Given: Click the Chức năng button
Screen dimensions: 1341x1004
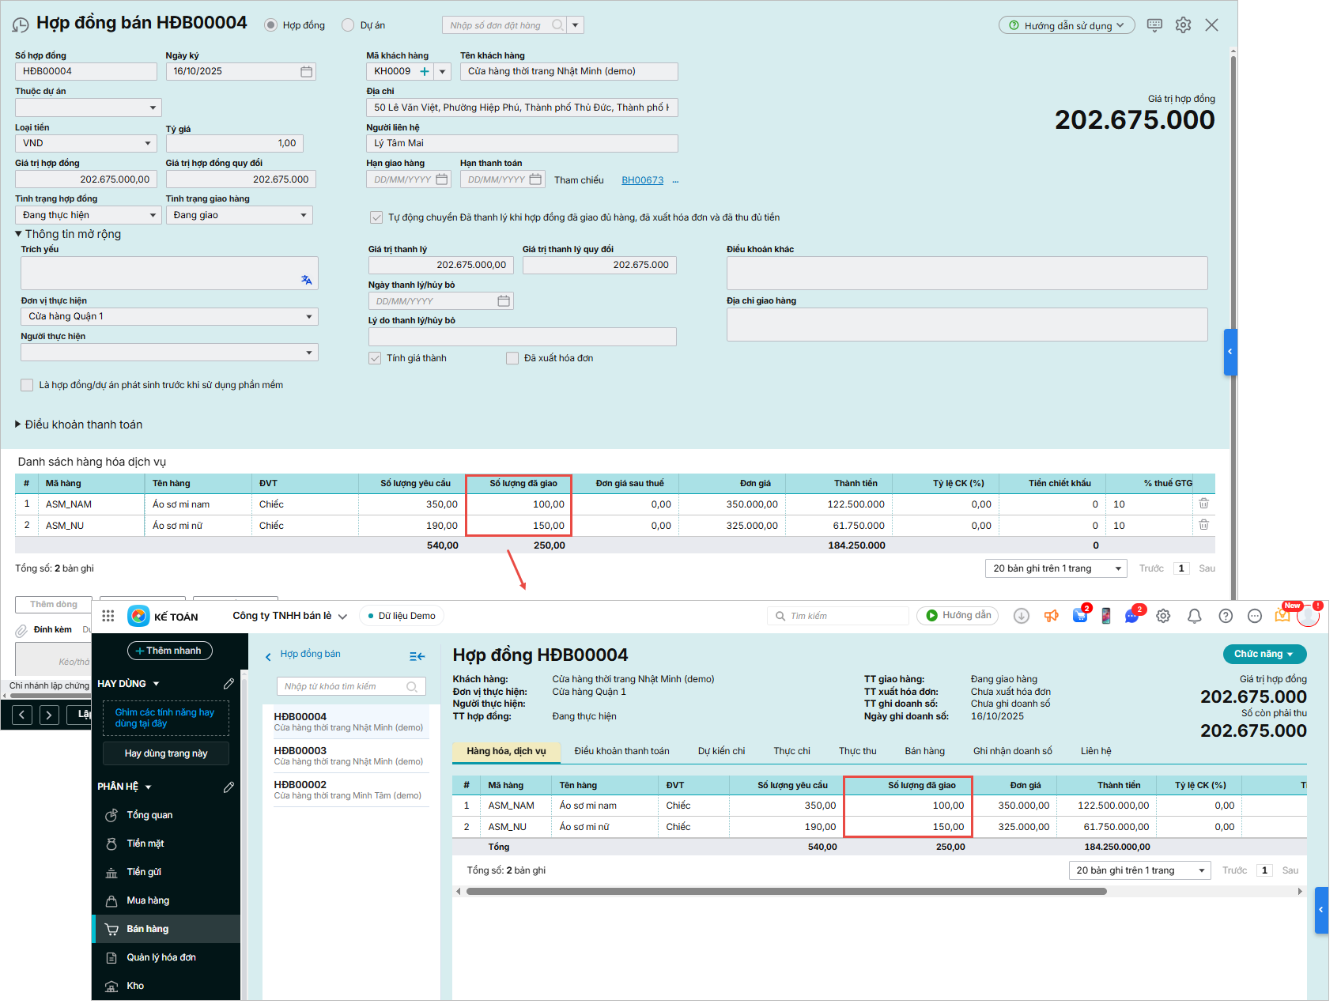Looking at the screenshot, I should (1264, 654).
